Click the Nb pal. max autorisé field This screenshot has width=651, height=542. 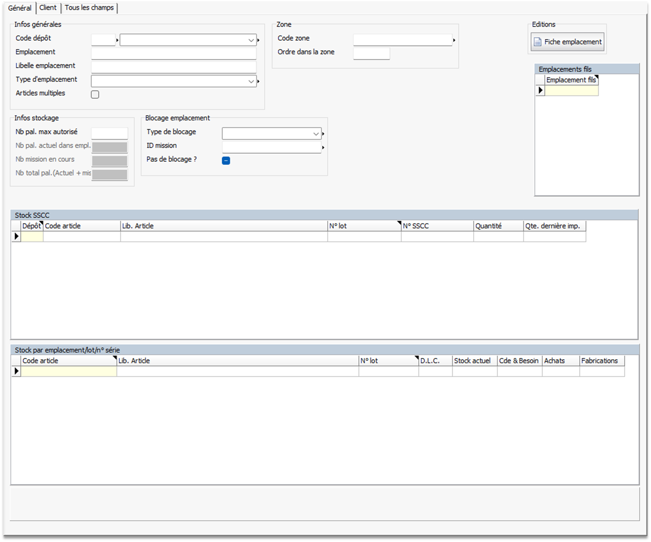click(x=109, y=133)
